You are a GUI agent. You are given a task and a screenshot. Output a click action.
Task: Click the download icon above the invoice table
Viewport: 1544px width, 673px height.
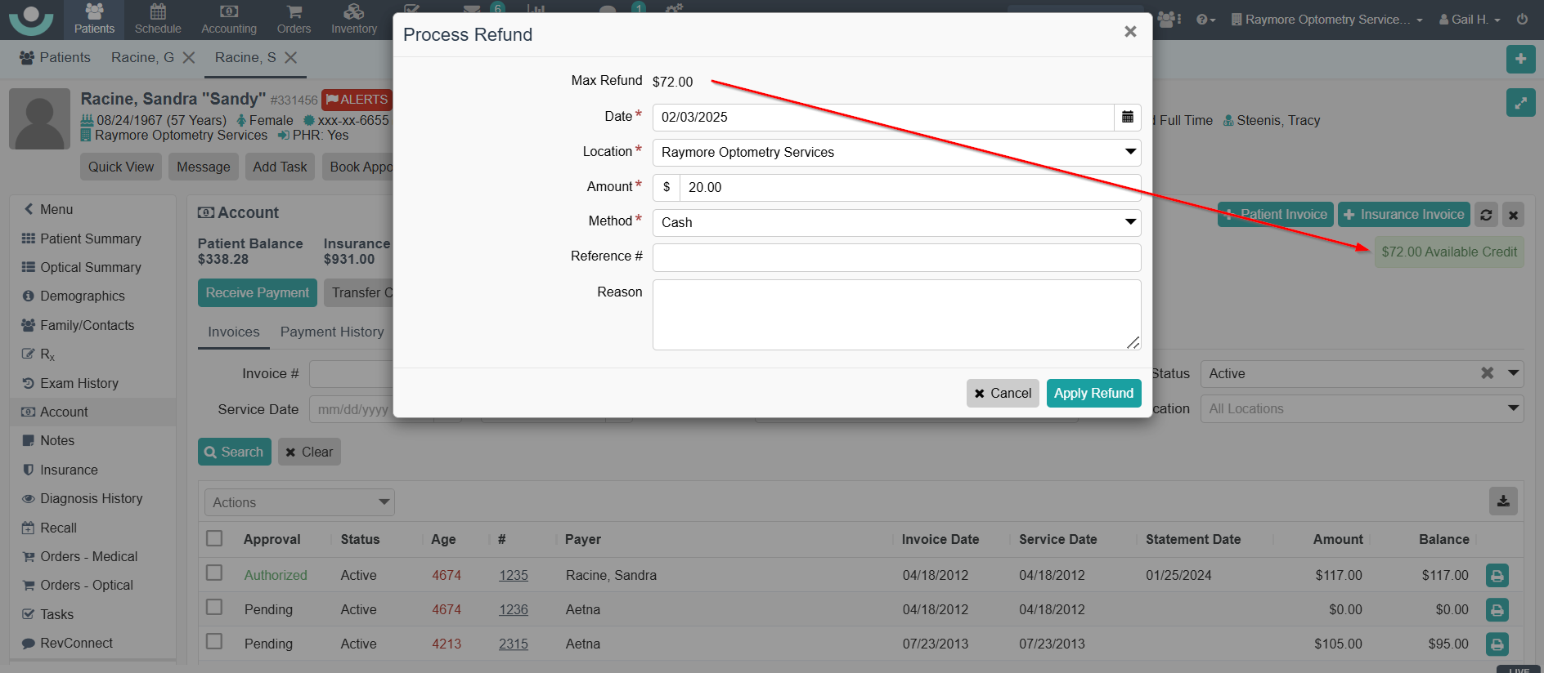(1503, 501)
